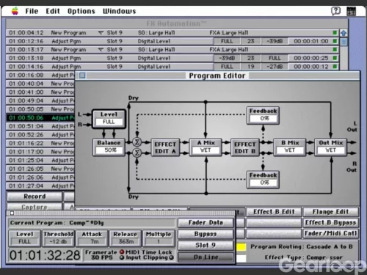Click the Effect B Bypass button

(x=331, y=223)
